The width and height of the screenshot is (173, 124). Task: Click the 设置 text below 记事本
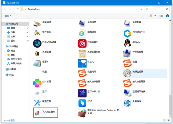44,72
